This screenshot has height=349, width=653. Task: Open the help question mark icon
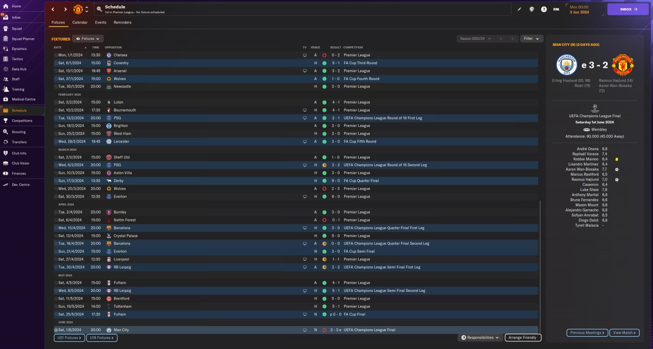click(x=544, y=9)
